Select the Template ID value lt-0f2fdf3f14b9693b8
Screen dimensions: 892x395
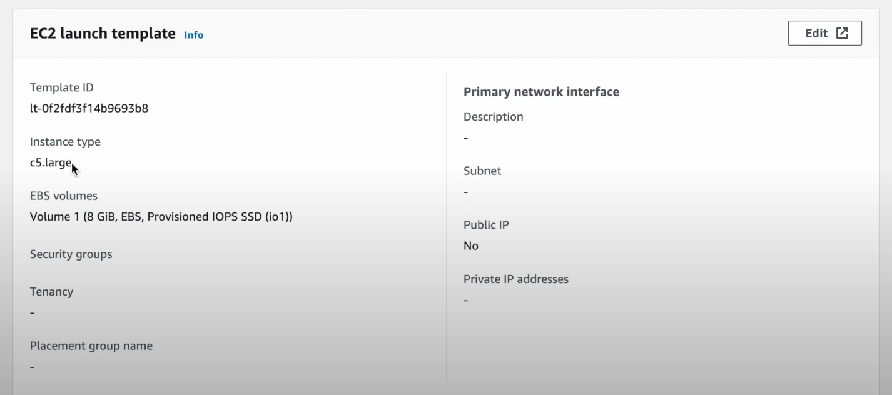pyautogui.click(x=89, y=108)
